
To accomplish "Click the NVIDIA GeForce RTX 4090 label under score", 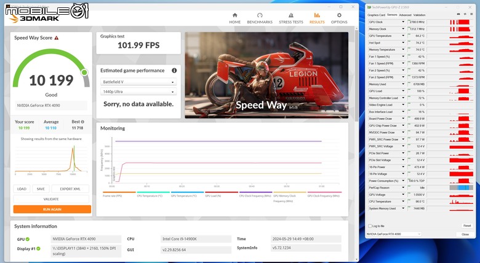I will pyautogui.click(x=51, y=106).
